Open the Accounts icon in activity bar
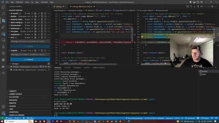The height and width of the screenshot is (123, 219). tap(3, 107)
